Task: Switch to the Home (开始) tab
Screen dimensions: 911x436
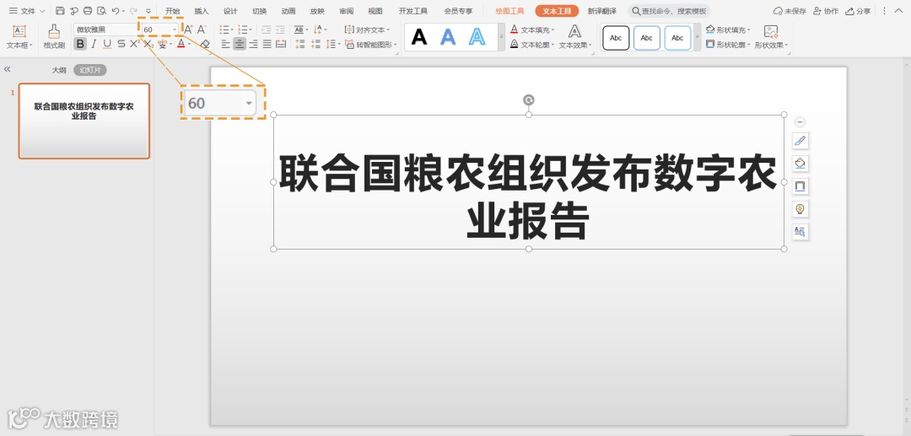Action: 173,11
